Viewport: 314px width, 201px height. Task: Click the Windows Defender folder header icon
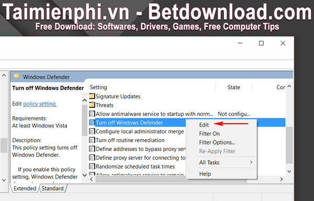[x=17, y=76]
